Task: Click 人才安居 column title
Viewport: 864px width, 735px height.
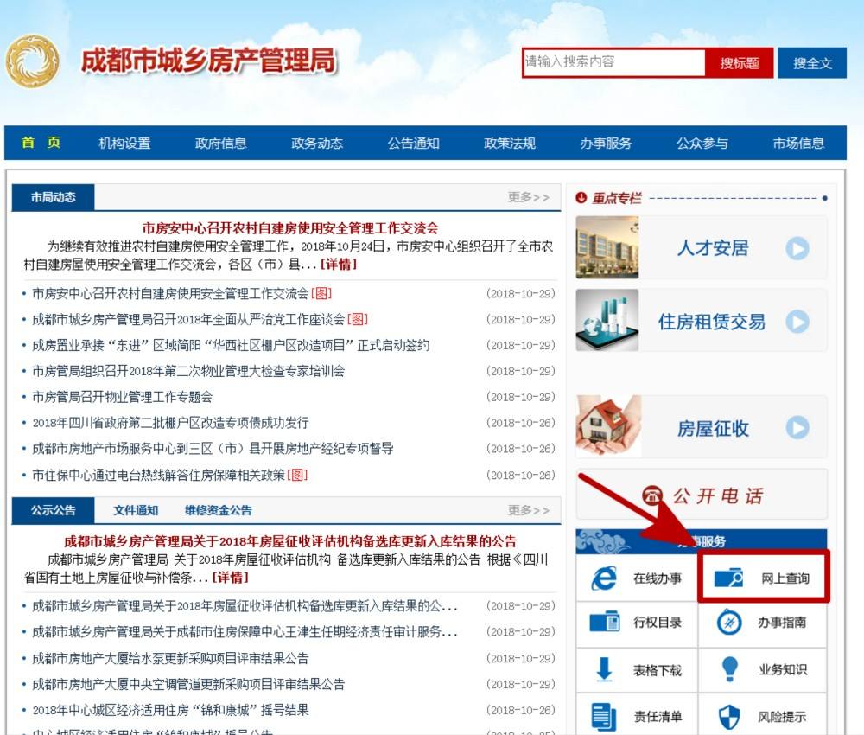Action: (x=713, y=248)
